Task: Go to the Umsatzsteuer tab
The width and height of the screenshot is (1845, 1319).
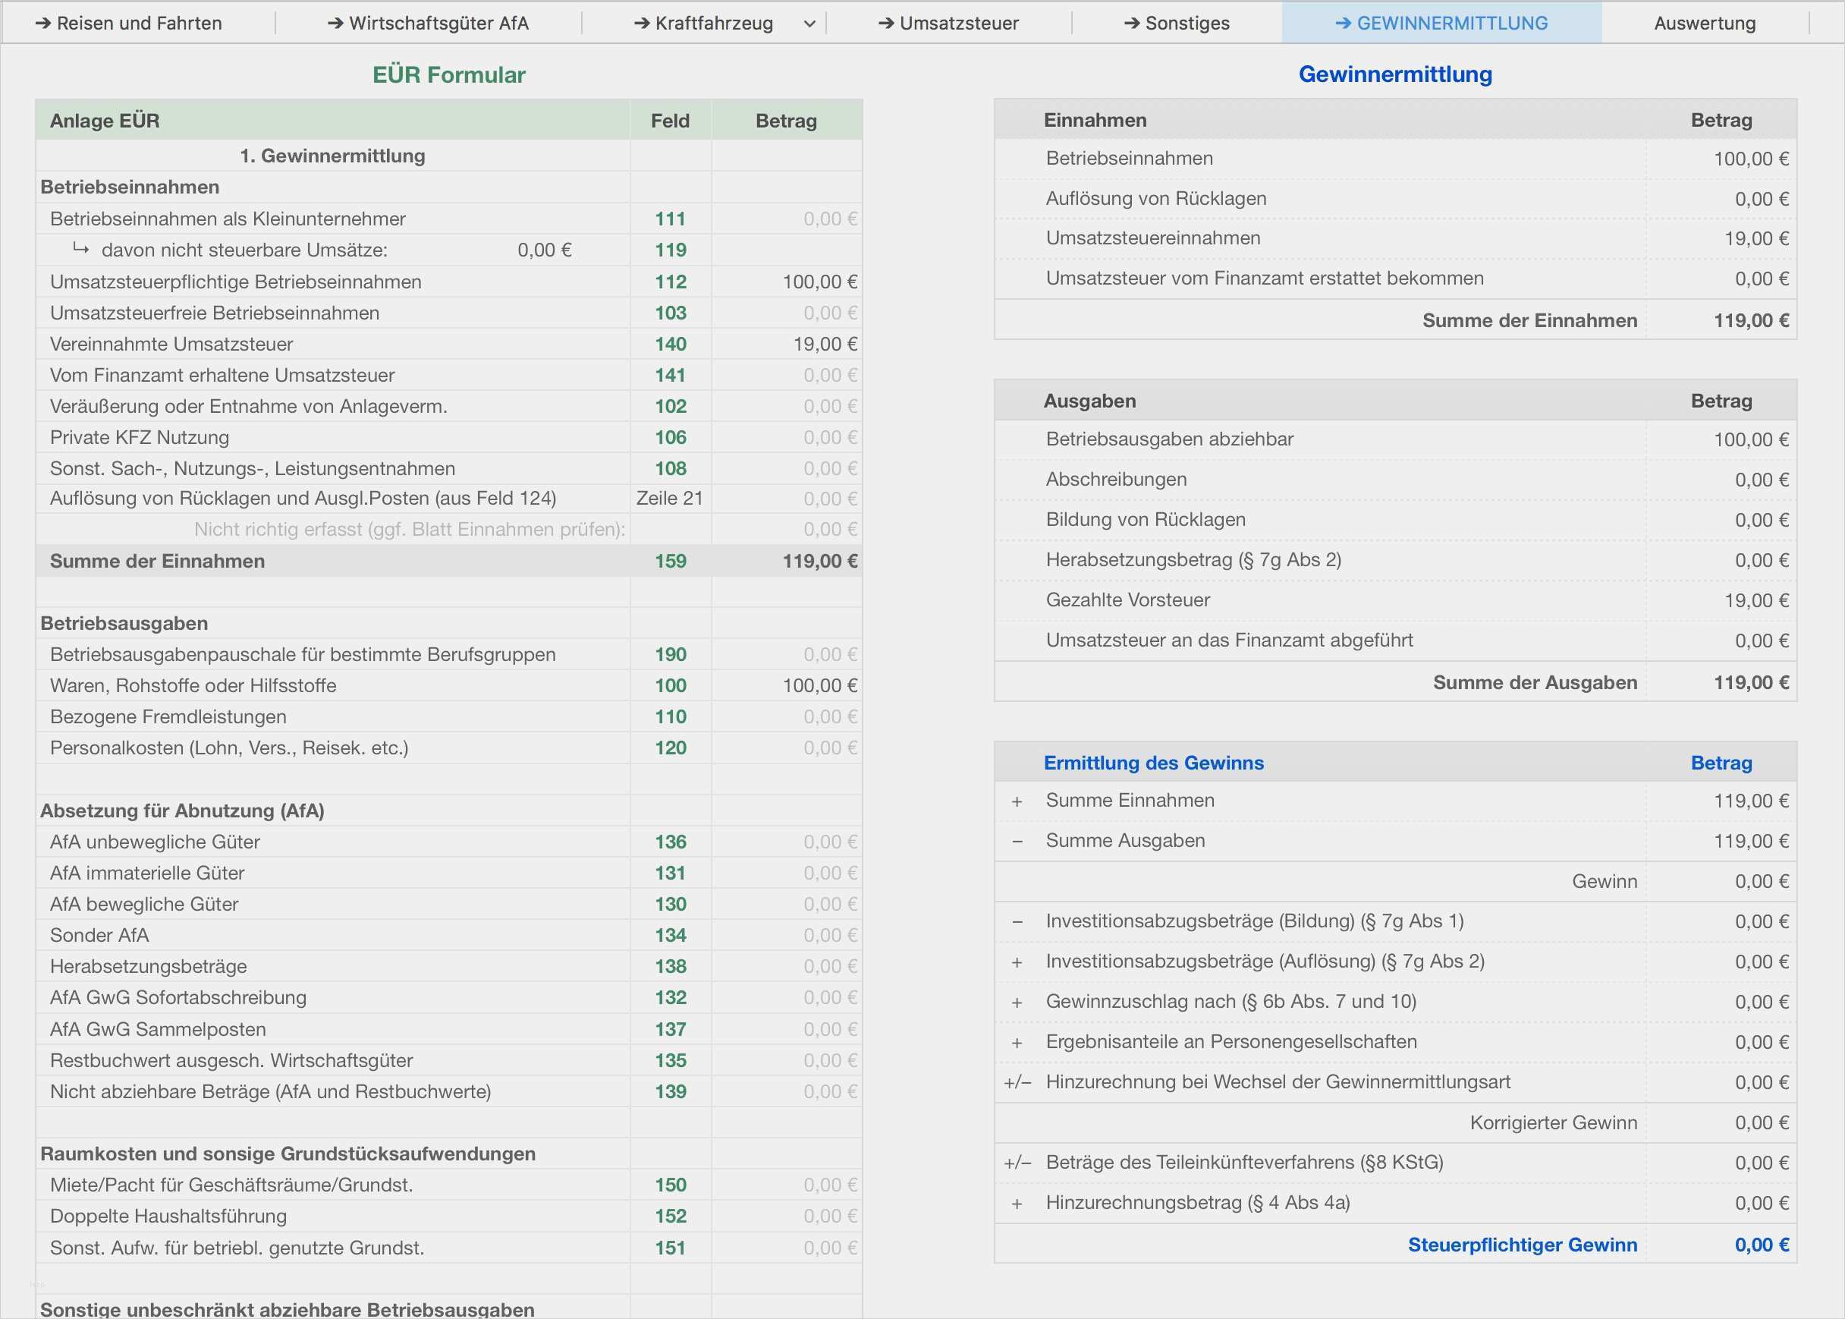Action: pyautogui.click(x=948, y=23)
